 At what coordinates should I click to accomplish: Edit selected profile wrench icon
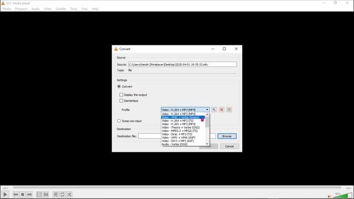pyautogui.click(x=214, y=109)
